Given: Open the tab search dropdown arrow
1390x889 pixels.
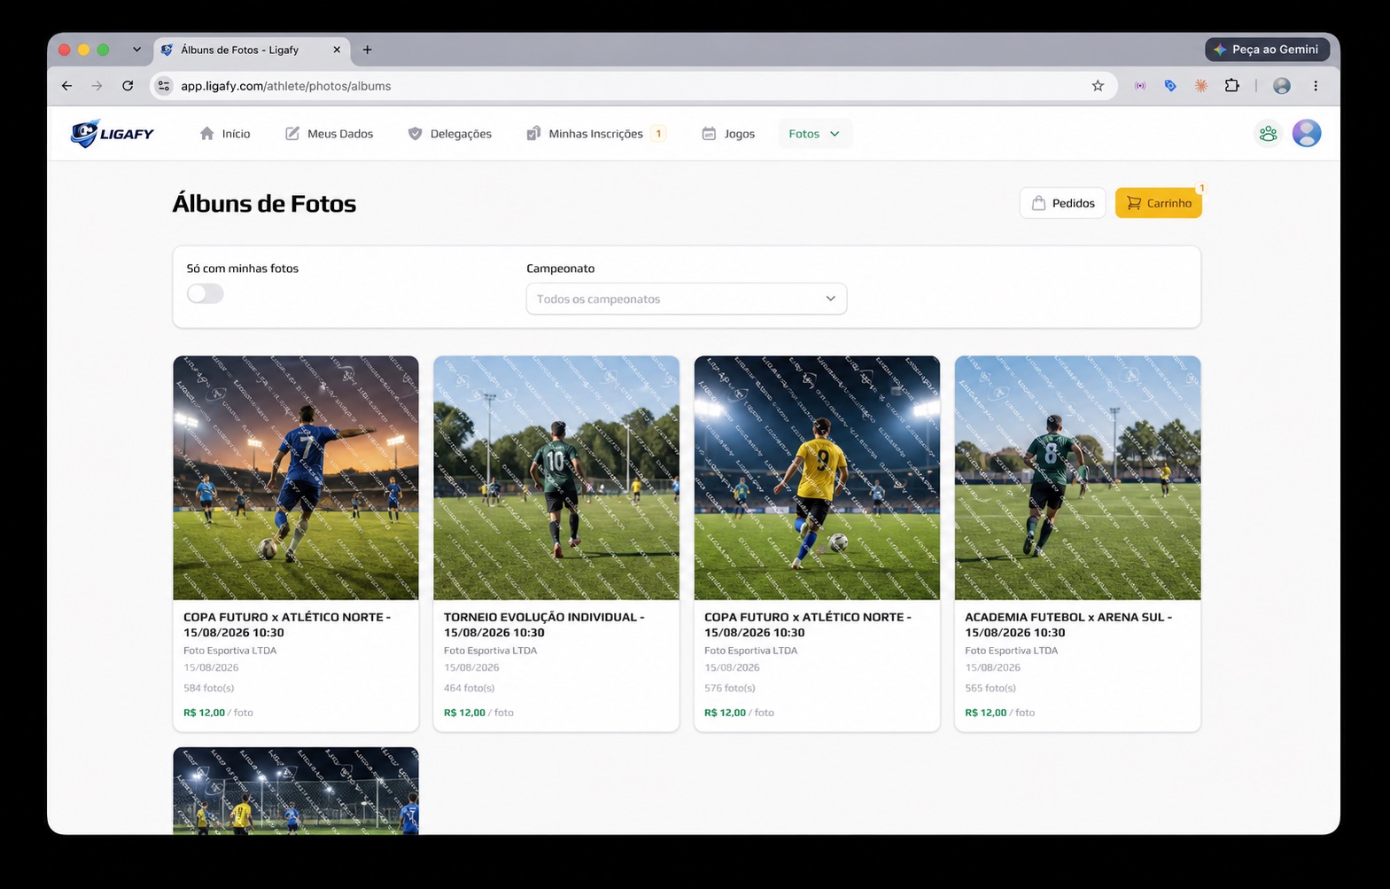Looking at the screenshot, I should click(136, 50).
